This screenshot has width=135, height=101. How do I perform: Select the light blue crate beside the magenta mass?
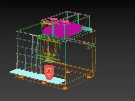(x=87, y=29)
